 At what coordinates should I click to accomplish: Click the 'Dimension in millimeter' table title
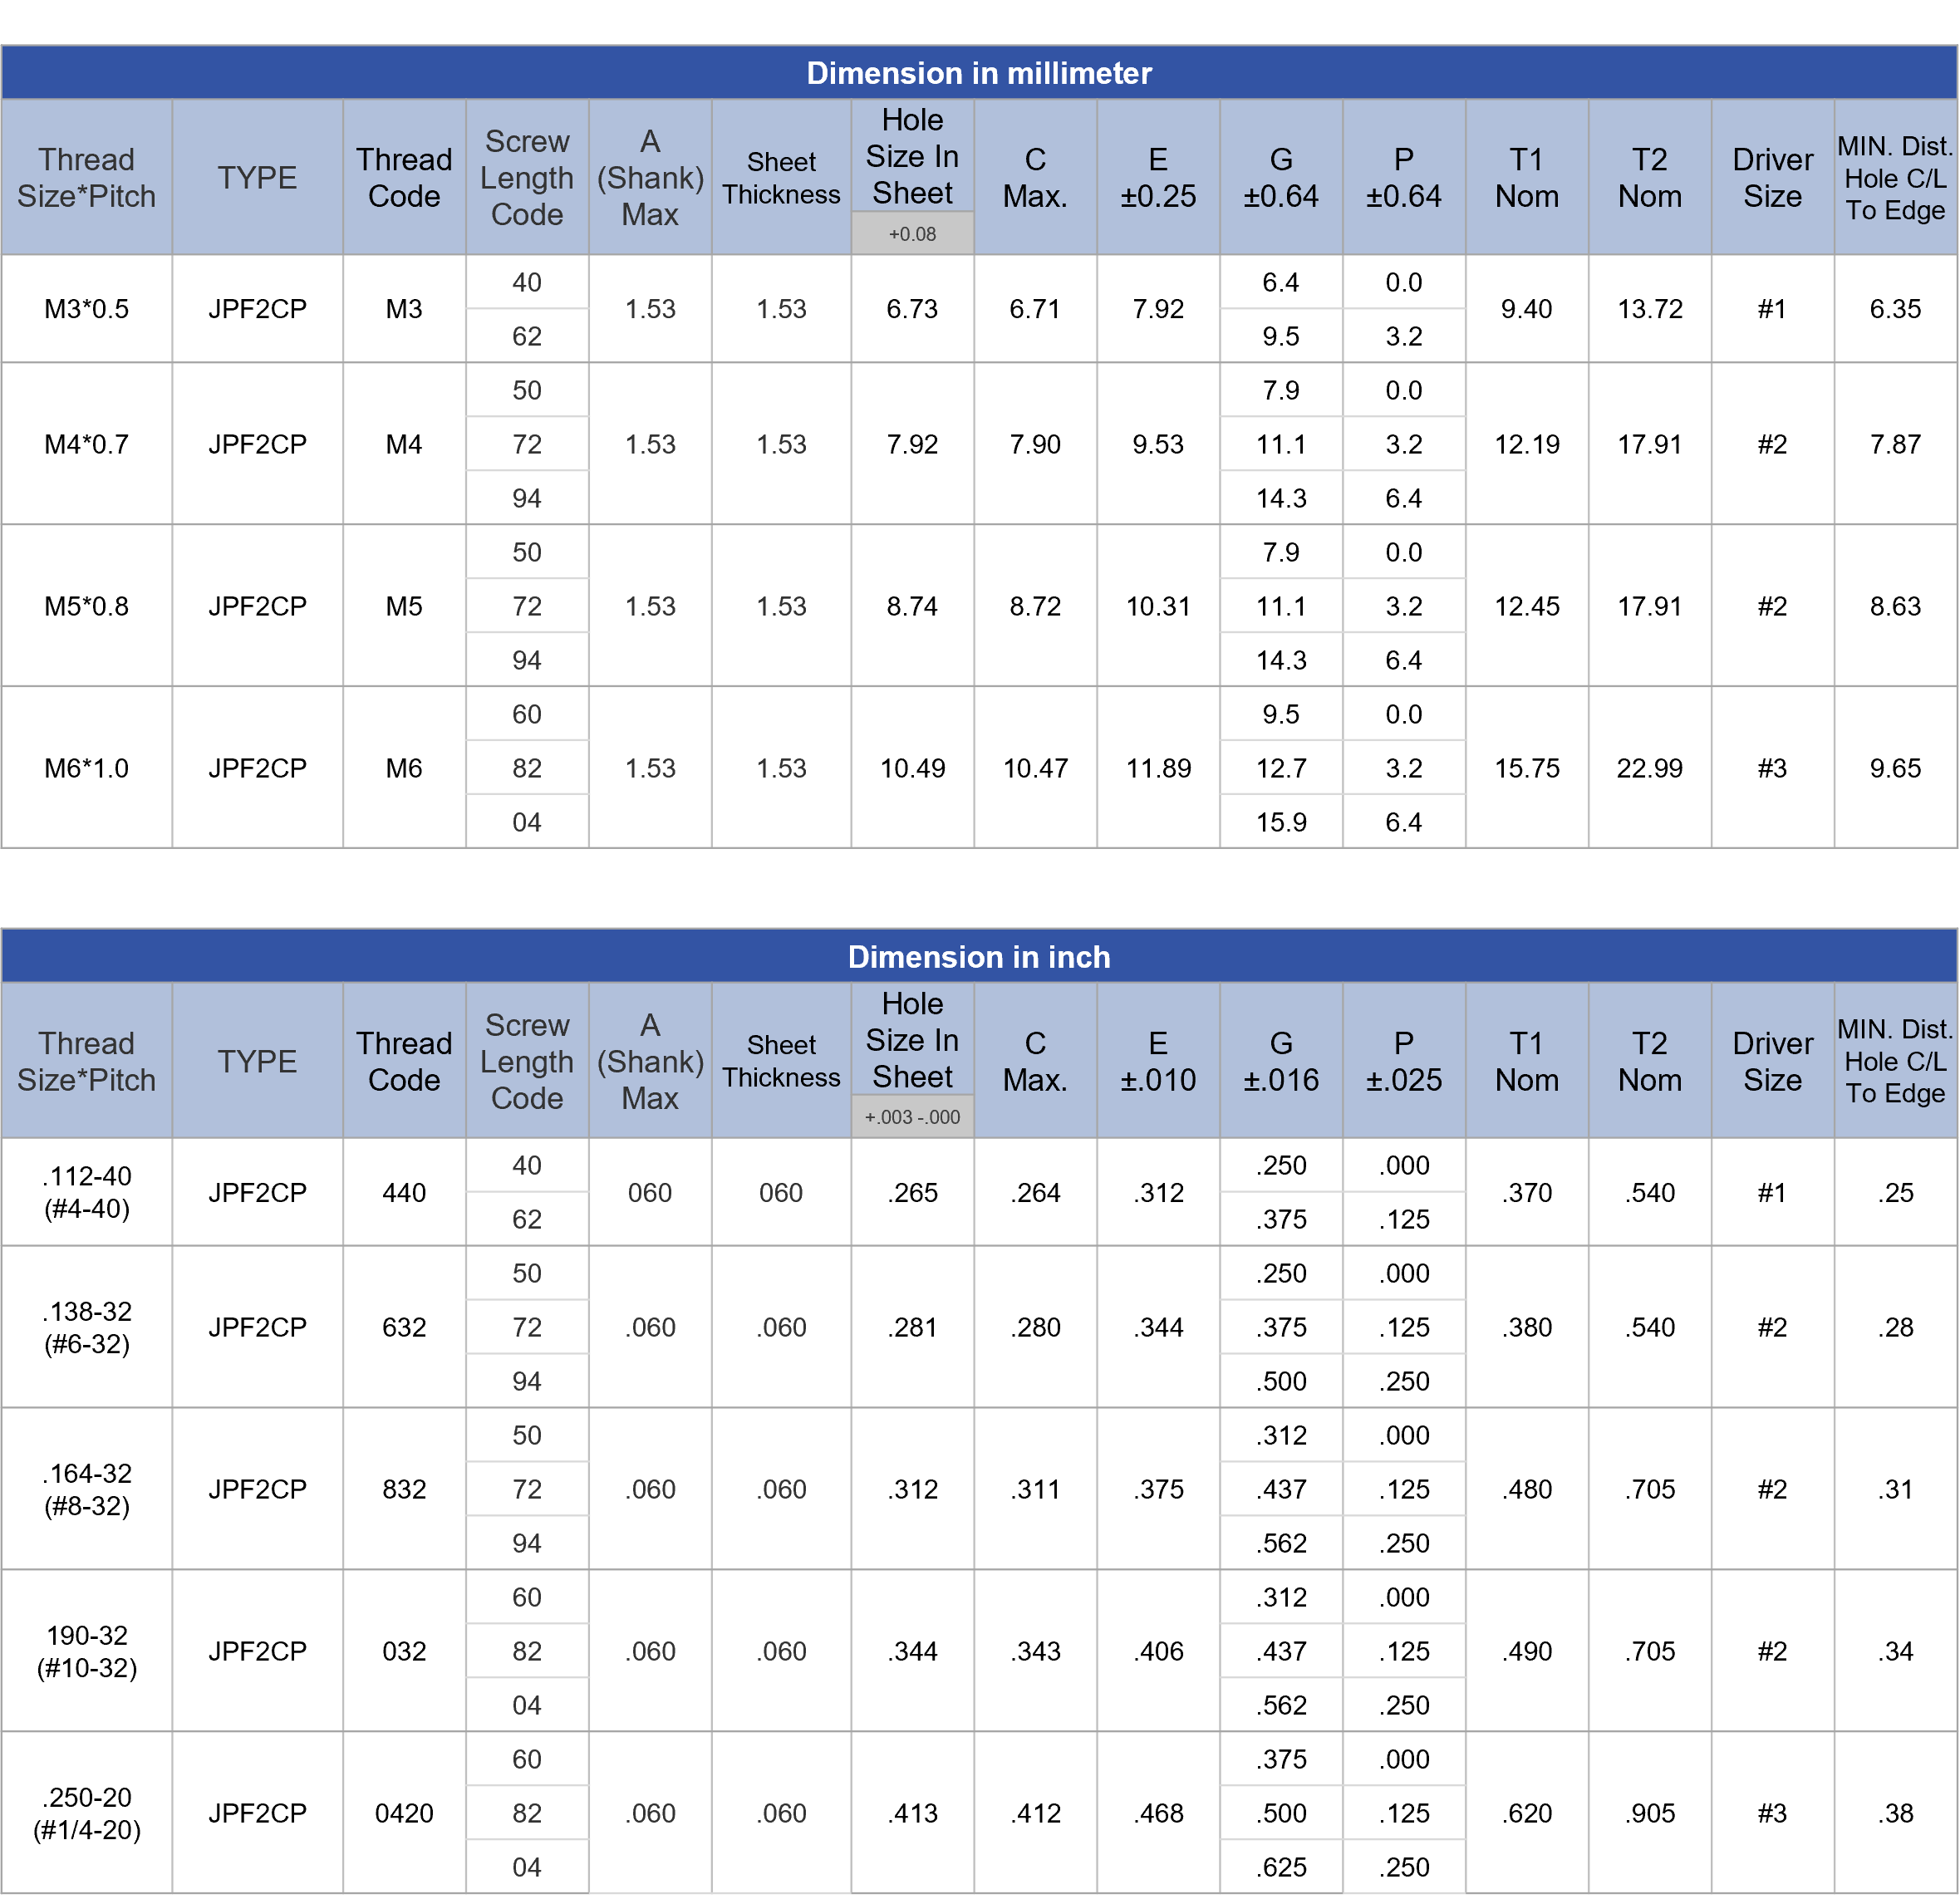[x=979, y=73]
